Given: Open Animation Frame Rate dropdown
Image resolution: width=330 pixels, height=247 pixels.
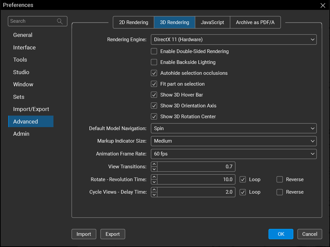Looking at the screenshot, I should tap(234, 154).
